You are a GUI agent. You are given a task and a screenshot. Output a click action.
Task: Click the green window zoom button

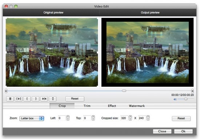[x=16, y=6]
